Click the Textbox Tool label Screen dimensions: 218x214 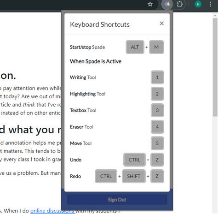click(83, 110)
